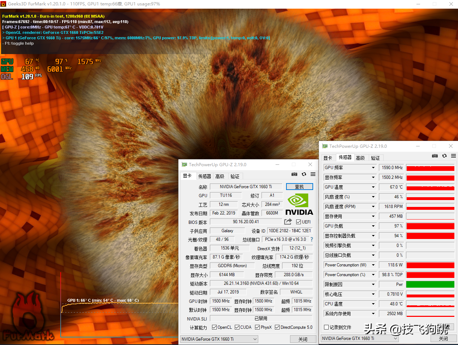Open the 显存频率 sensor dropdown
This screenshot has height=345, width=458.
click(x=373, y=177)
